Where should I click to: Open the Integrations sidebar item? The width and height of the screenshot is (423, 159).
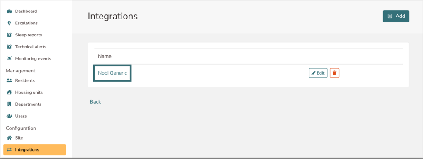34,149
